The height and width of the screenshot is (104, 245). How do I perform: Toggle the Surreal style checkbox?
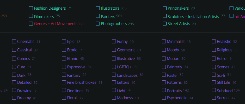tap(214, 98)
